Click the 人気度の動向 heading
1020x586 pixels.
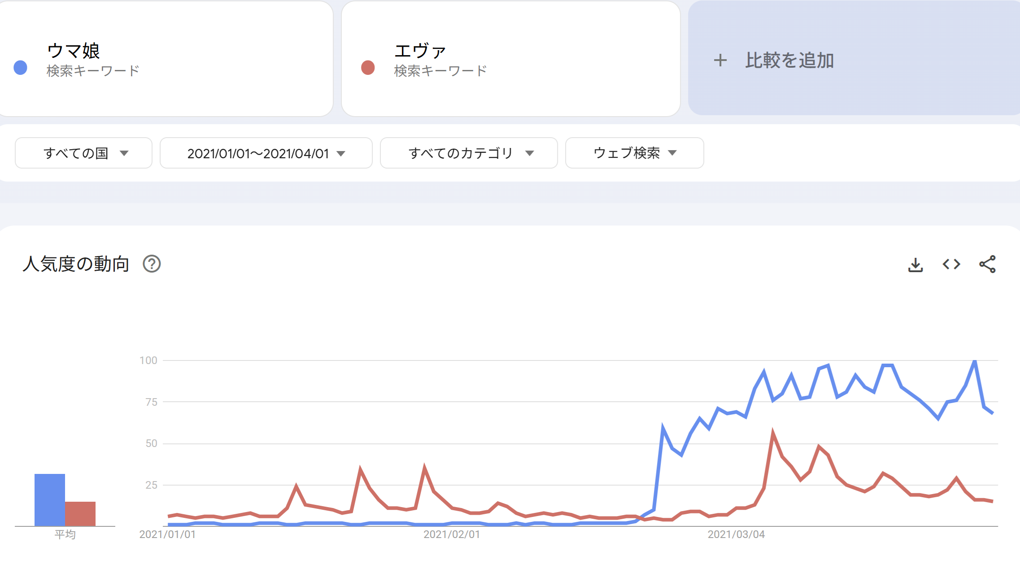coord(76,264)
